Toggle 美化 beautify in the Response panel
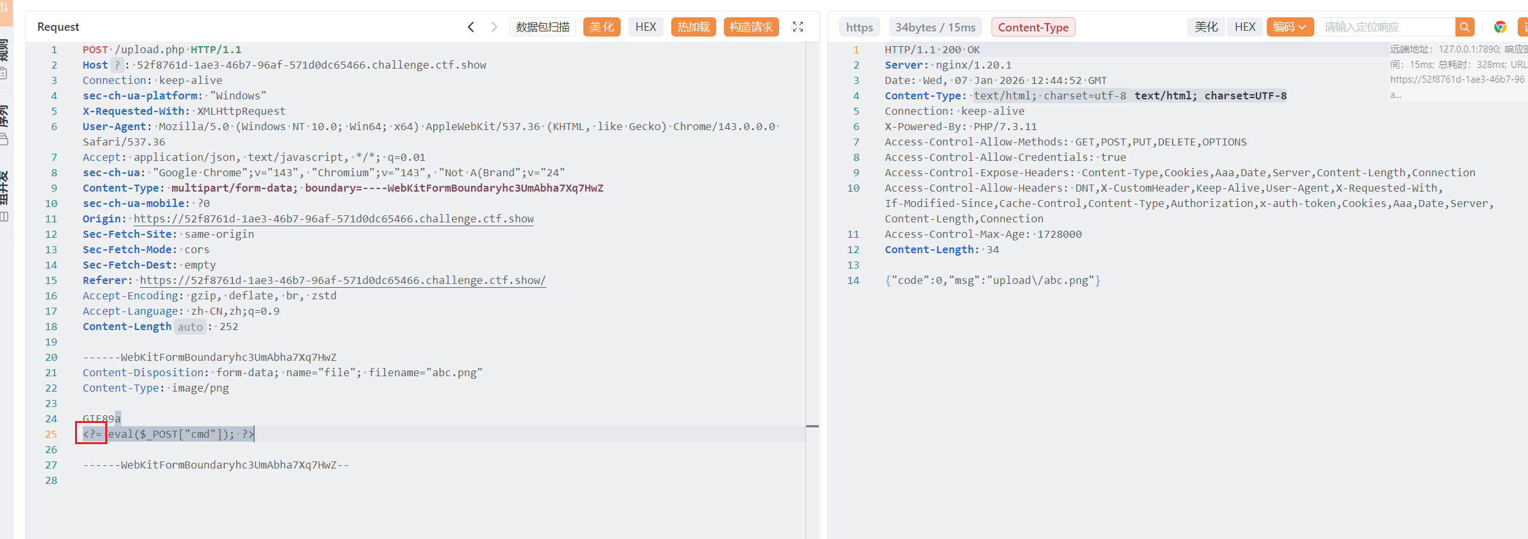The height and width of the screenshot is (539, 1528). (1206, 27)
